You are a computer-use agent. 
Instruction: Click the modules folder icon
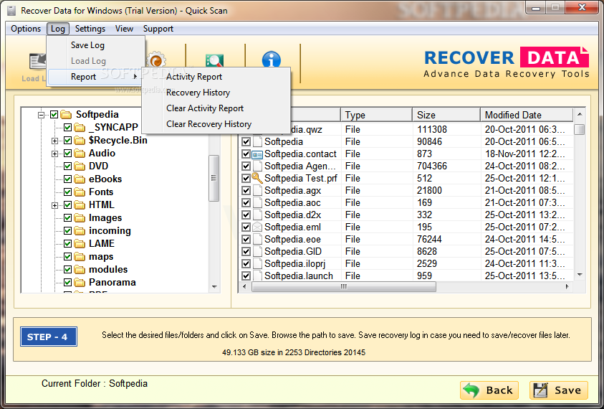[80, 270]
